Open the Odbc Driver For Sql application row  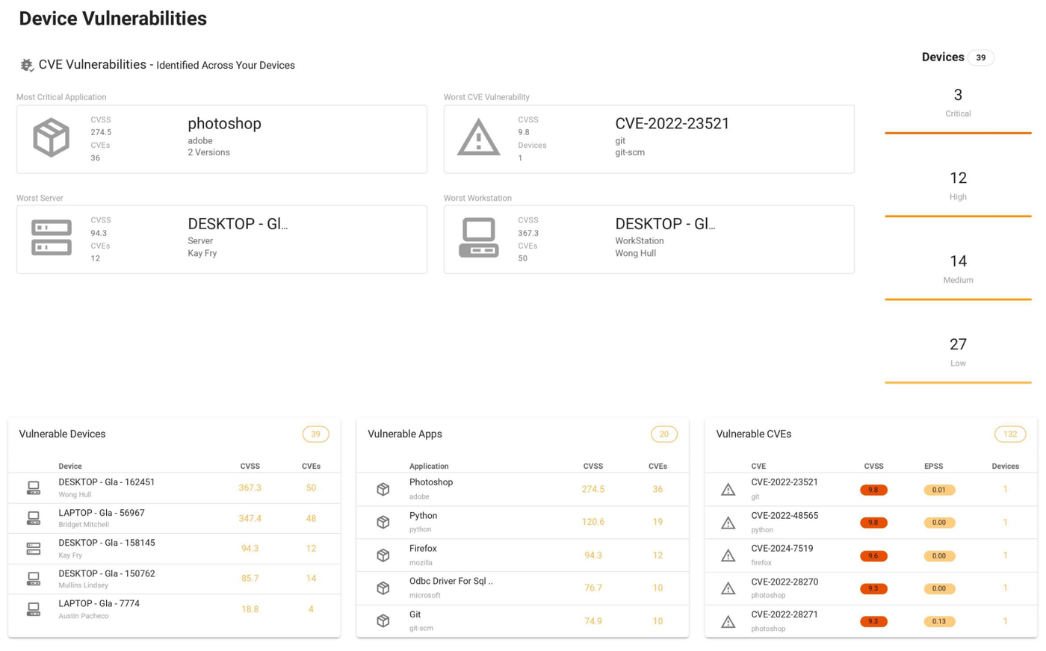tap(522, 588)
